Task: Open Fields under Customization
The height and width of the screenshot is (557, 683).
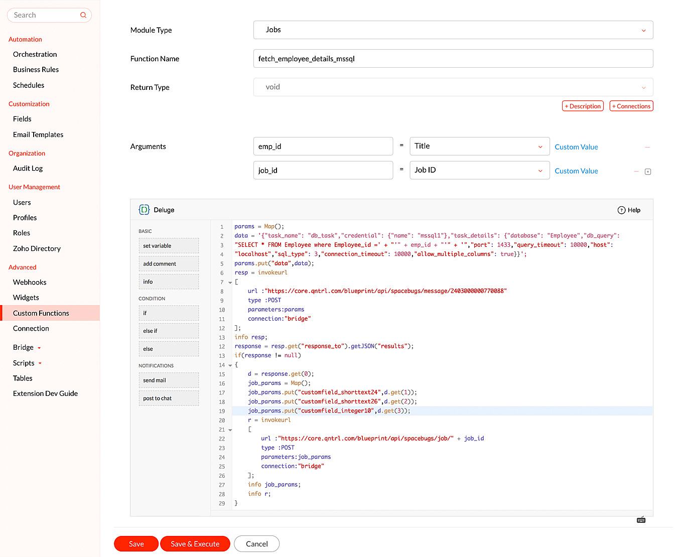Action: (x=22, y=119)
